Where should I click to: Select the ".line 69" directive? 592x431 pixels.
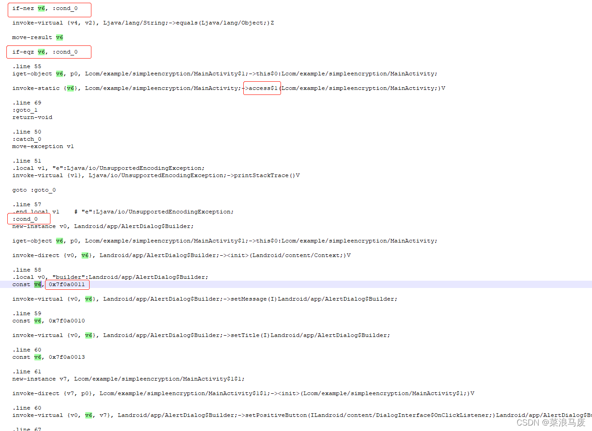pos(27,103)
